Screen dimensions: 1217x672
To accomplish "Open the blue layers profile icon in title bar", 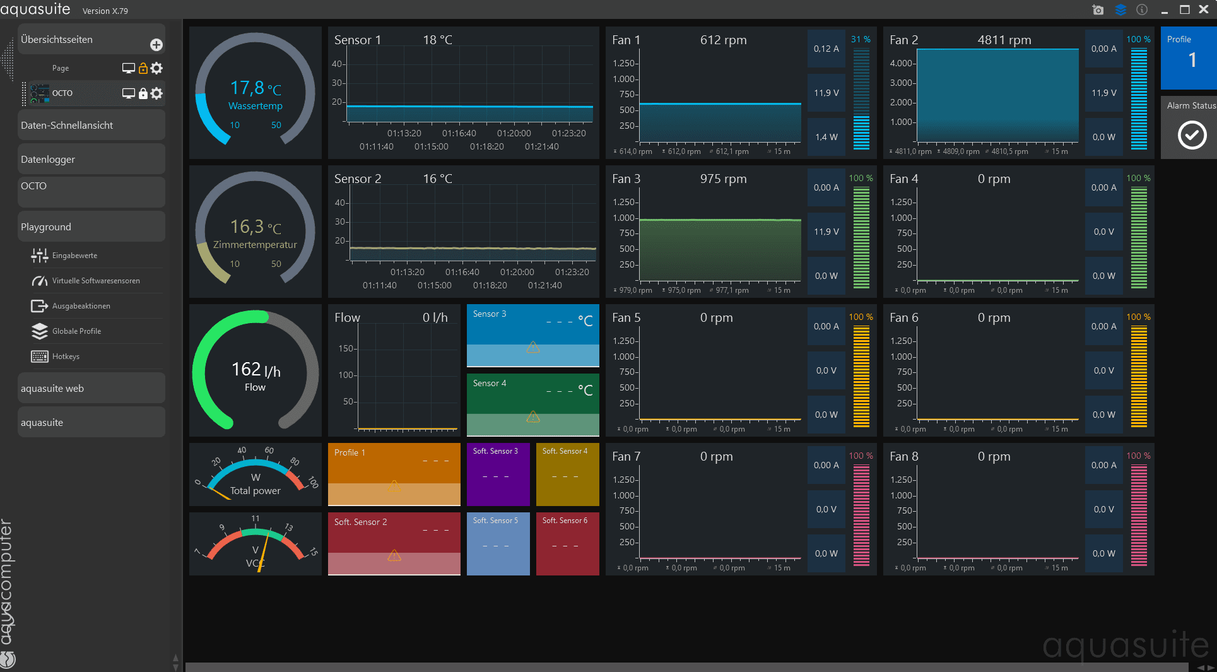I will pos(1120,9).
